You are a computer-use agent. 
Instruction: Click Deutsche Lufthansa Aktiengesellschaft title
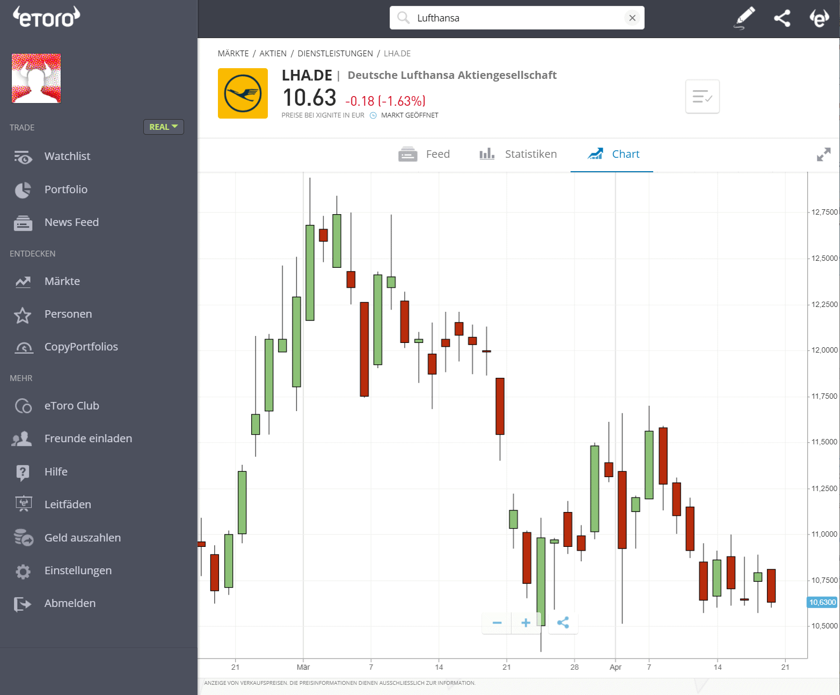pyautogui.click(x=452, y=75)
